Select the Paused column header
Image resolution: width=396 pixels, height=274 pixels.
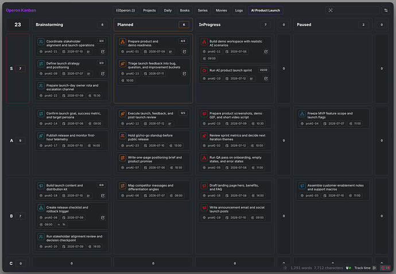333,25
